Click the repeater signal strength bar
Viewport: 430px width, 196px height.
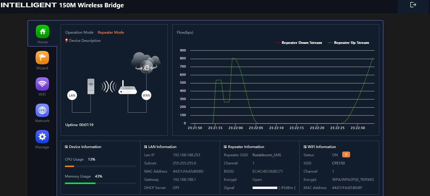coord(265,188)
